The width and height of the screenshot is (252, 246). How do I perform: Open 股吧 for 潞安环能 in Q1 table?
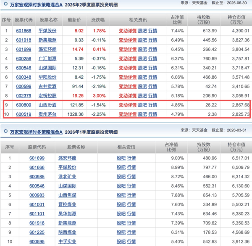121,158
